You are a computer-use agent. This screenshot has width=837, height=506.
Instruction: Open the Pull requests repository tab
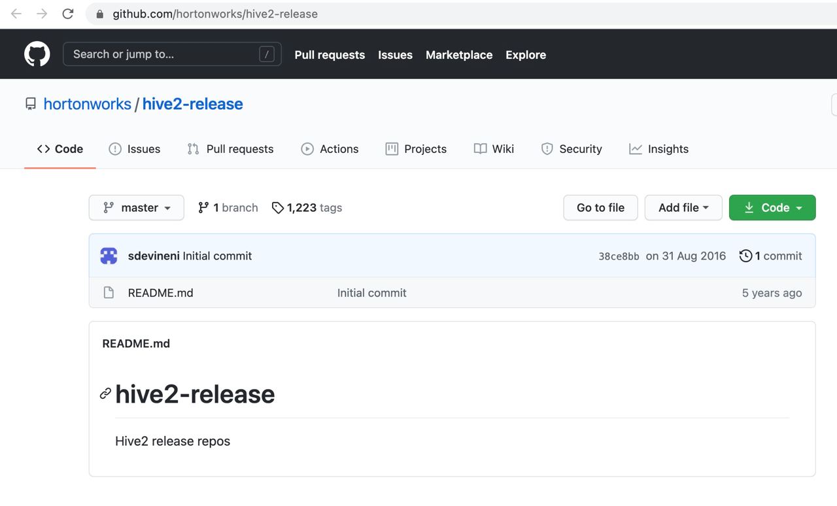click(x=230, y=149)
